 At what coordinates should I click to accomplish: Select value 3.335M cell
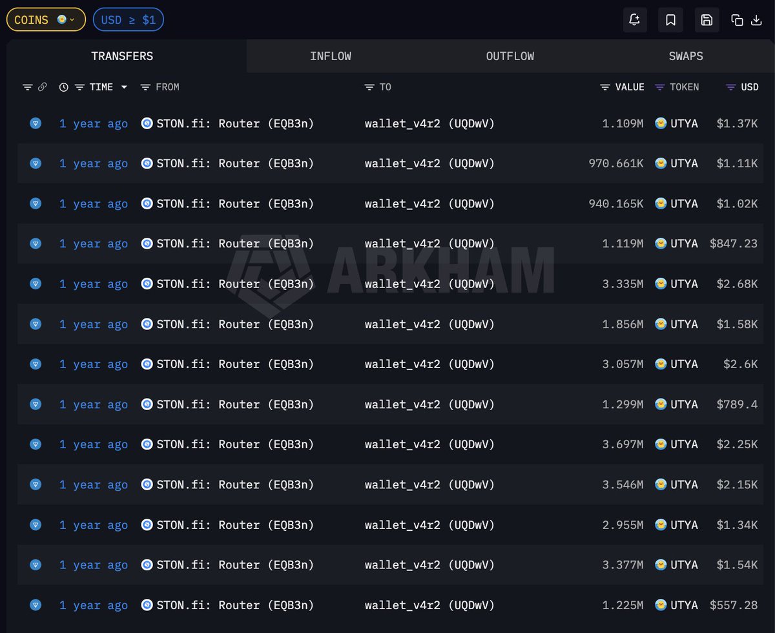point(623,284)
